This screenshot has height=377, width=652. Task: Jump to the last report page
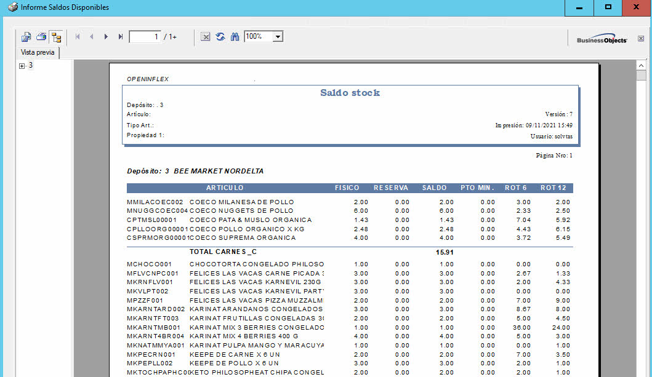tap(120, 37)
